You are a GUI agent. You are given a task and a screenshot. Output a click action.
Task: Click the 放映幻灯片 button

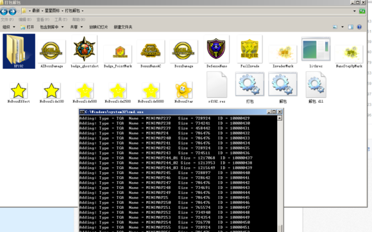pyautogui.click(x=99, y=27)
